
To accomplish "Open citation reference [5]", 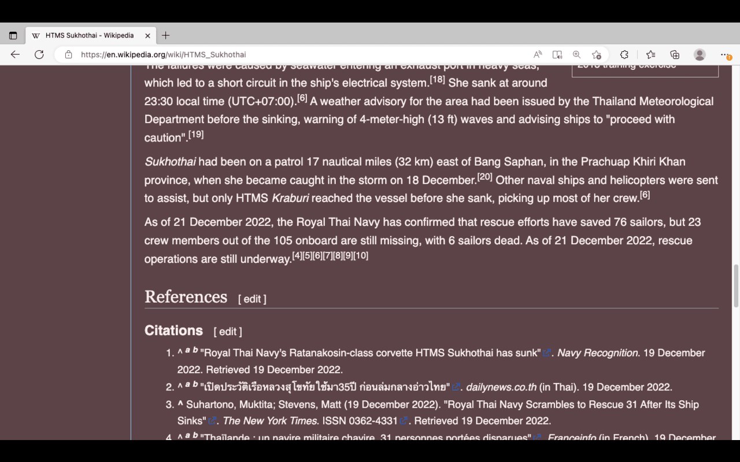I will click(307, 255).
